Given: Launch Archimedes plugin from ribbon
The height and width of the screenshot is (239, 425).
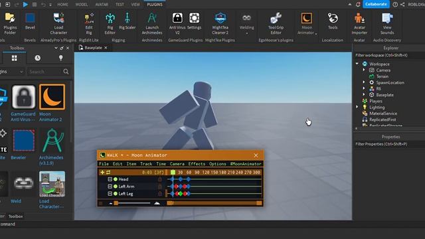Looking at the screenshot, I should (152, 23).
